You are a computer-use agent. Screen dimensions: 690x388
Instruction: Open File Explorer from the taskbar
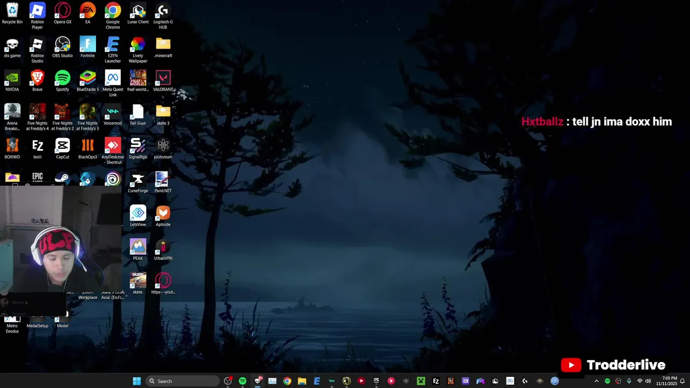coord(302,381)
